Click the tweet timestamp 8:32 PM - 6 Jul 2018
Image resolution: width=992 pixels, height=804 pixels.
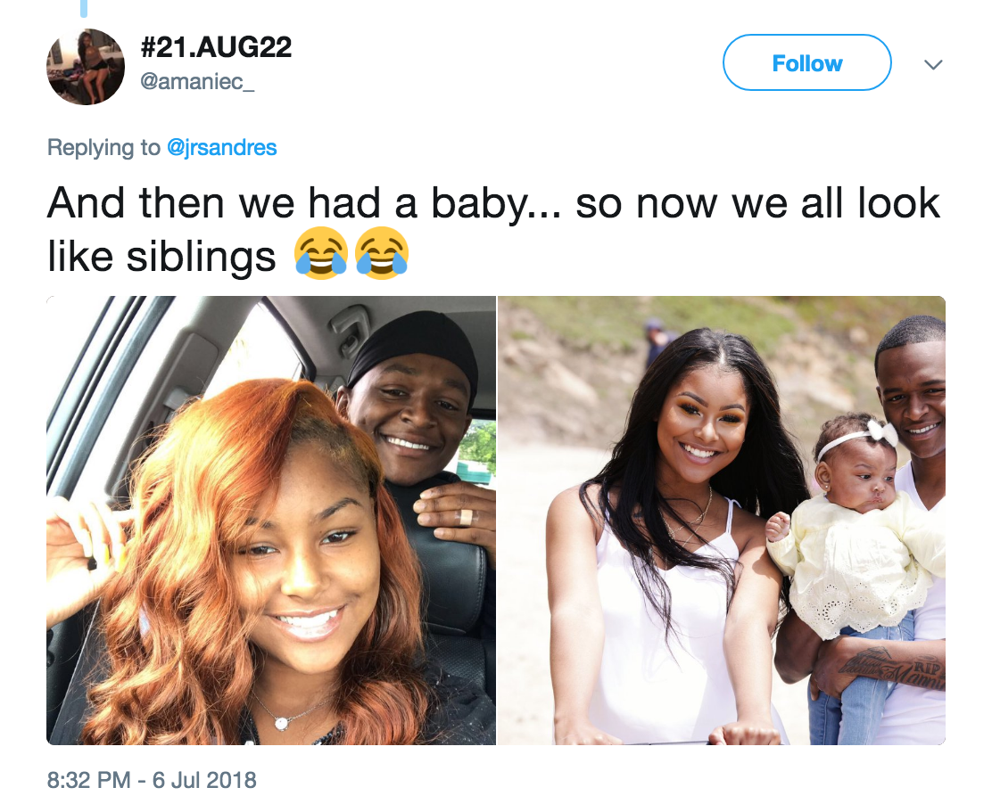coord(152,780)
